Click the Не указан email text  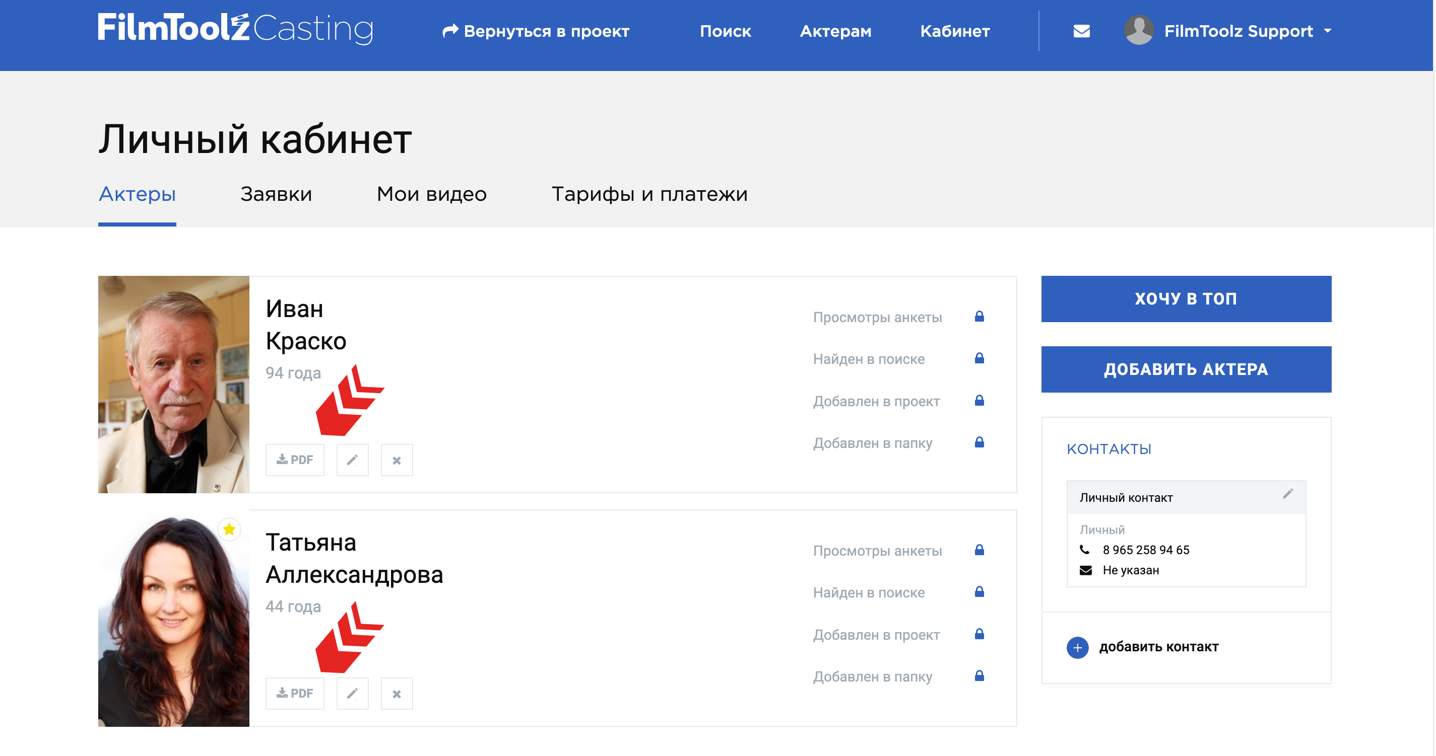tap(1131, 570)
